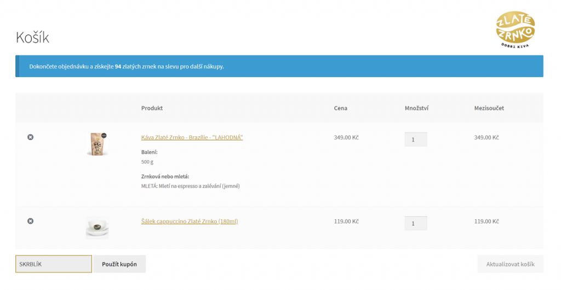Image resolution: width=561 pixels, height=290 pixels.
Task: Click the Mezisoučet column header
Action: [489, 108]
